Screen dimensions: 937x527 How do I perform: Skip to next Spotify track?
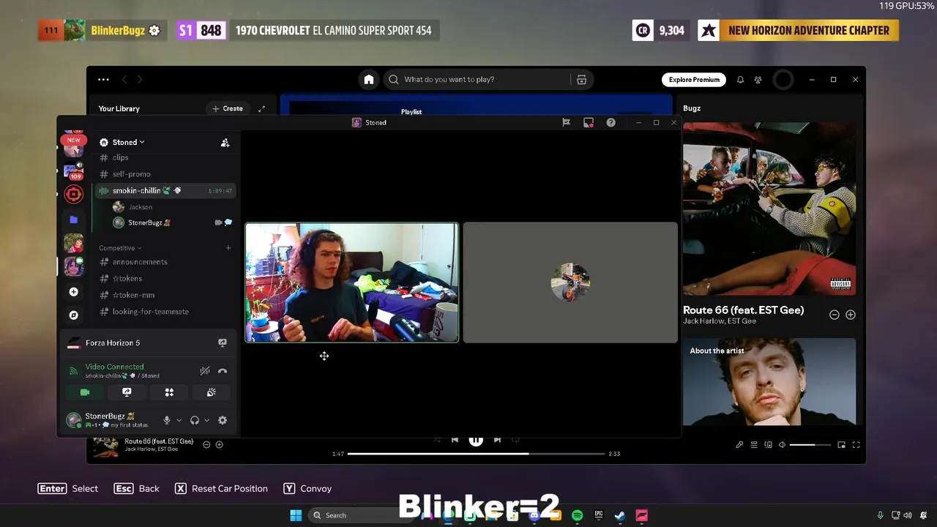[497, 440]
